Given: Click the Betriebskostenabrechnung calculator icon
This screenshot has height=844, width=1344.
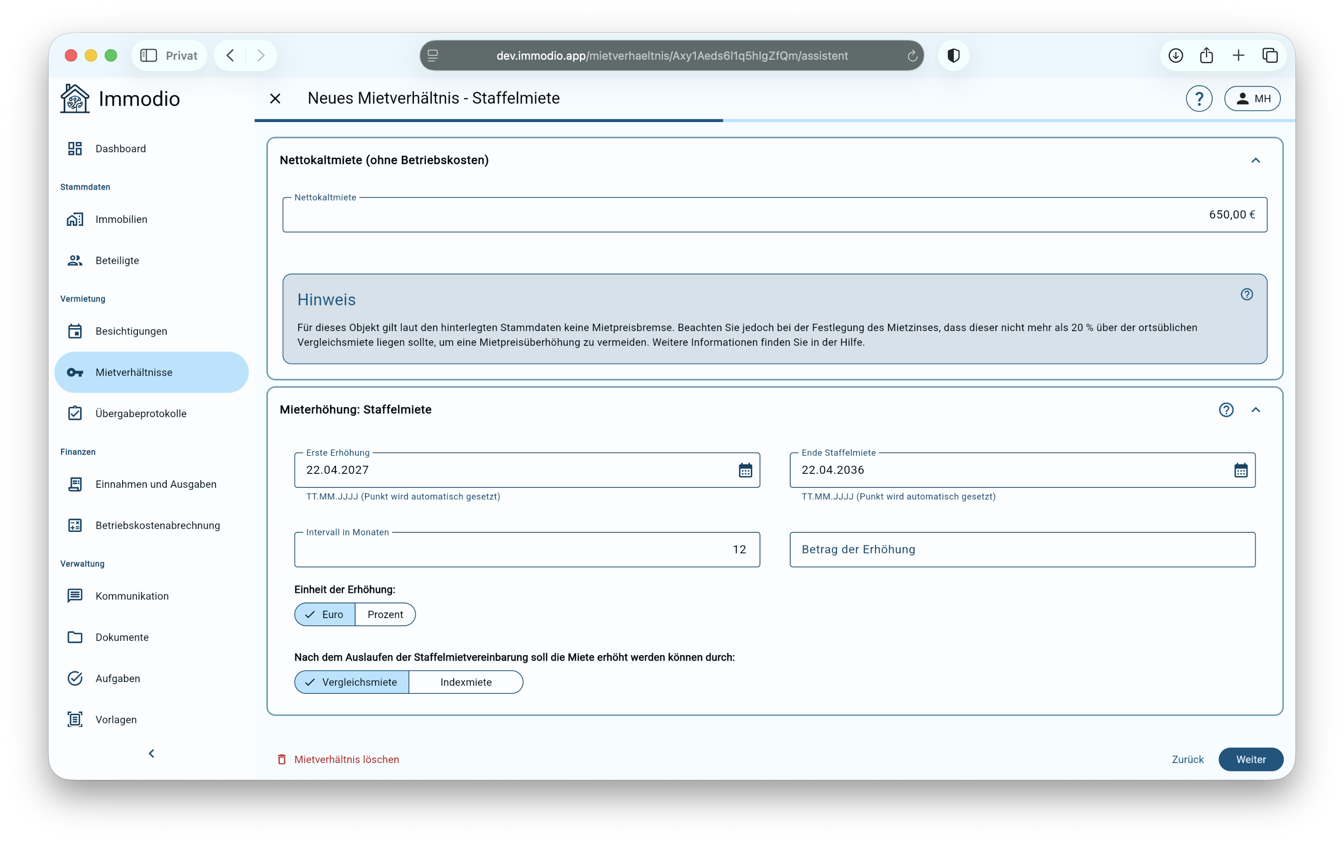Looking at the screenshot, I should click(75, 525).
